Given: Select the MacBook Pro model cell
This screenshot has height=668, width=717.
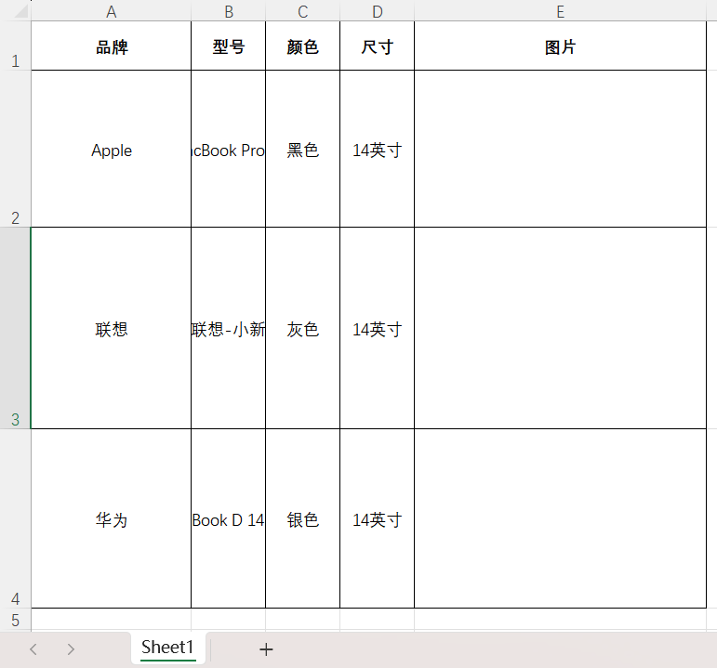Looking at the screenshot, I should [x=228, y=149].
